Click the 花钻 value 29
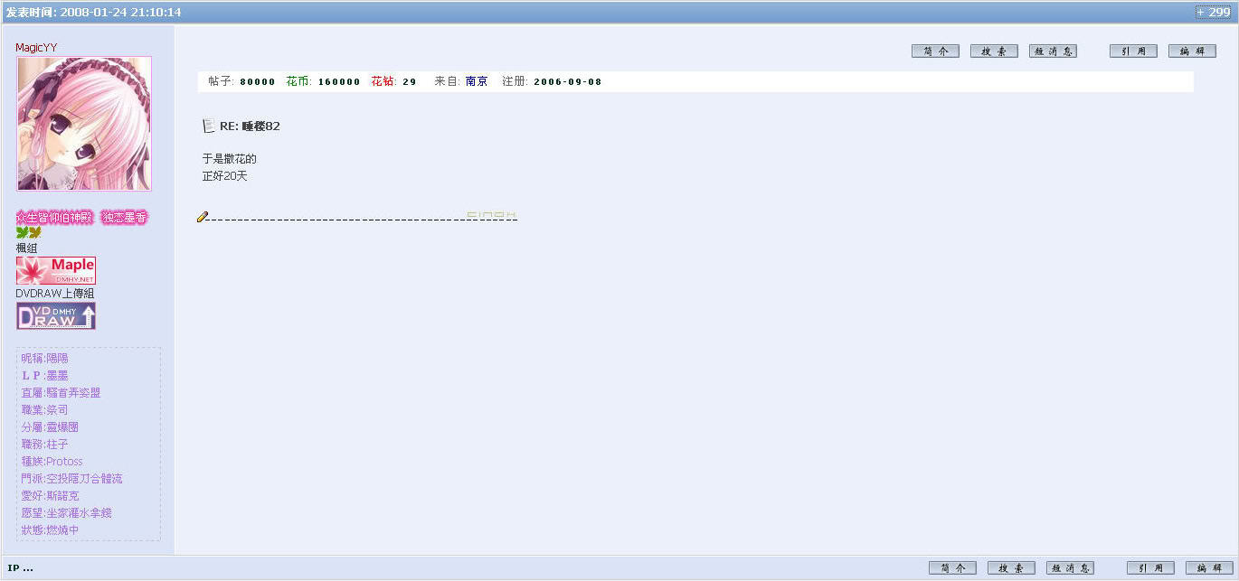Image resolution: width=1239 pixels, height=581 pixels. click(409, 82)
